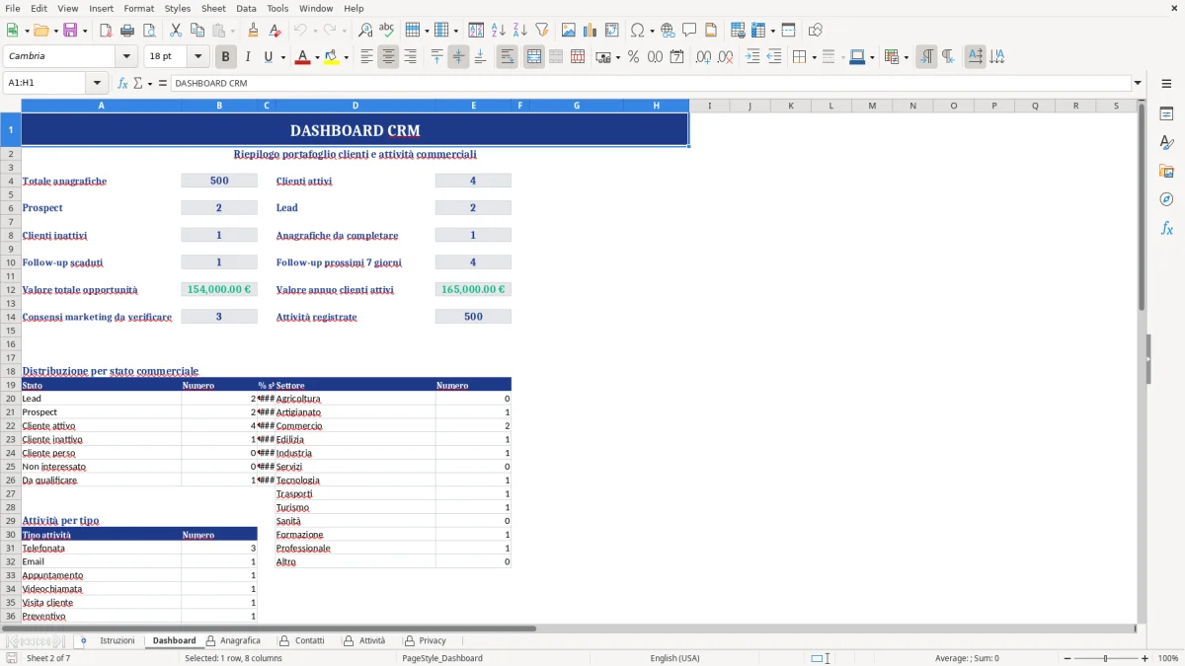1185x666 pixels.
Task: Click the PageStyle_Dashboard status field
Action: coord(441,658)
